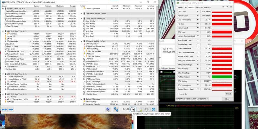Screen dimensions: 258x129
Task: Open PerfCap Reason dropdown in GPU-Z
Action: point(198,77)
